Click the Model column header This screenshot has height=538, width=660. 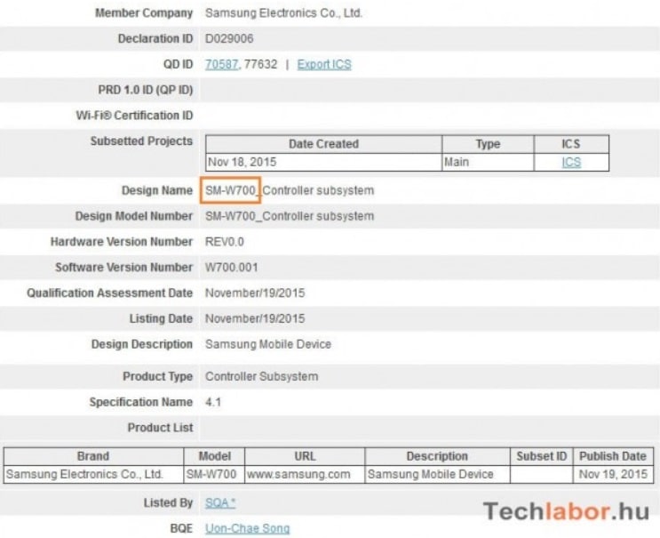click(214, 456)
